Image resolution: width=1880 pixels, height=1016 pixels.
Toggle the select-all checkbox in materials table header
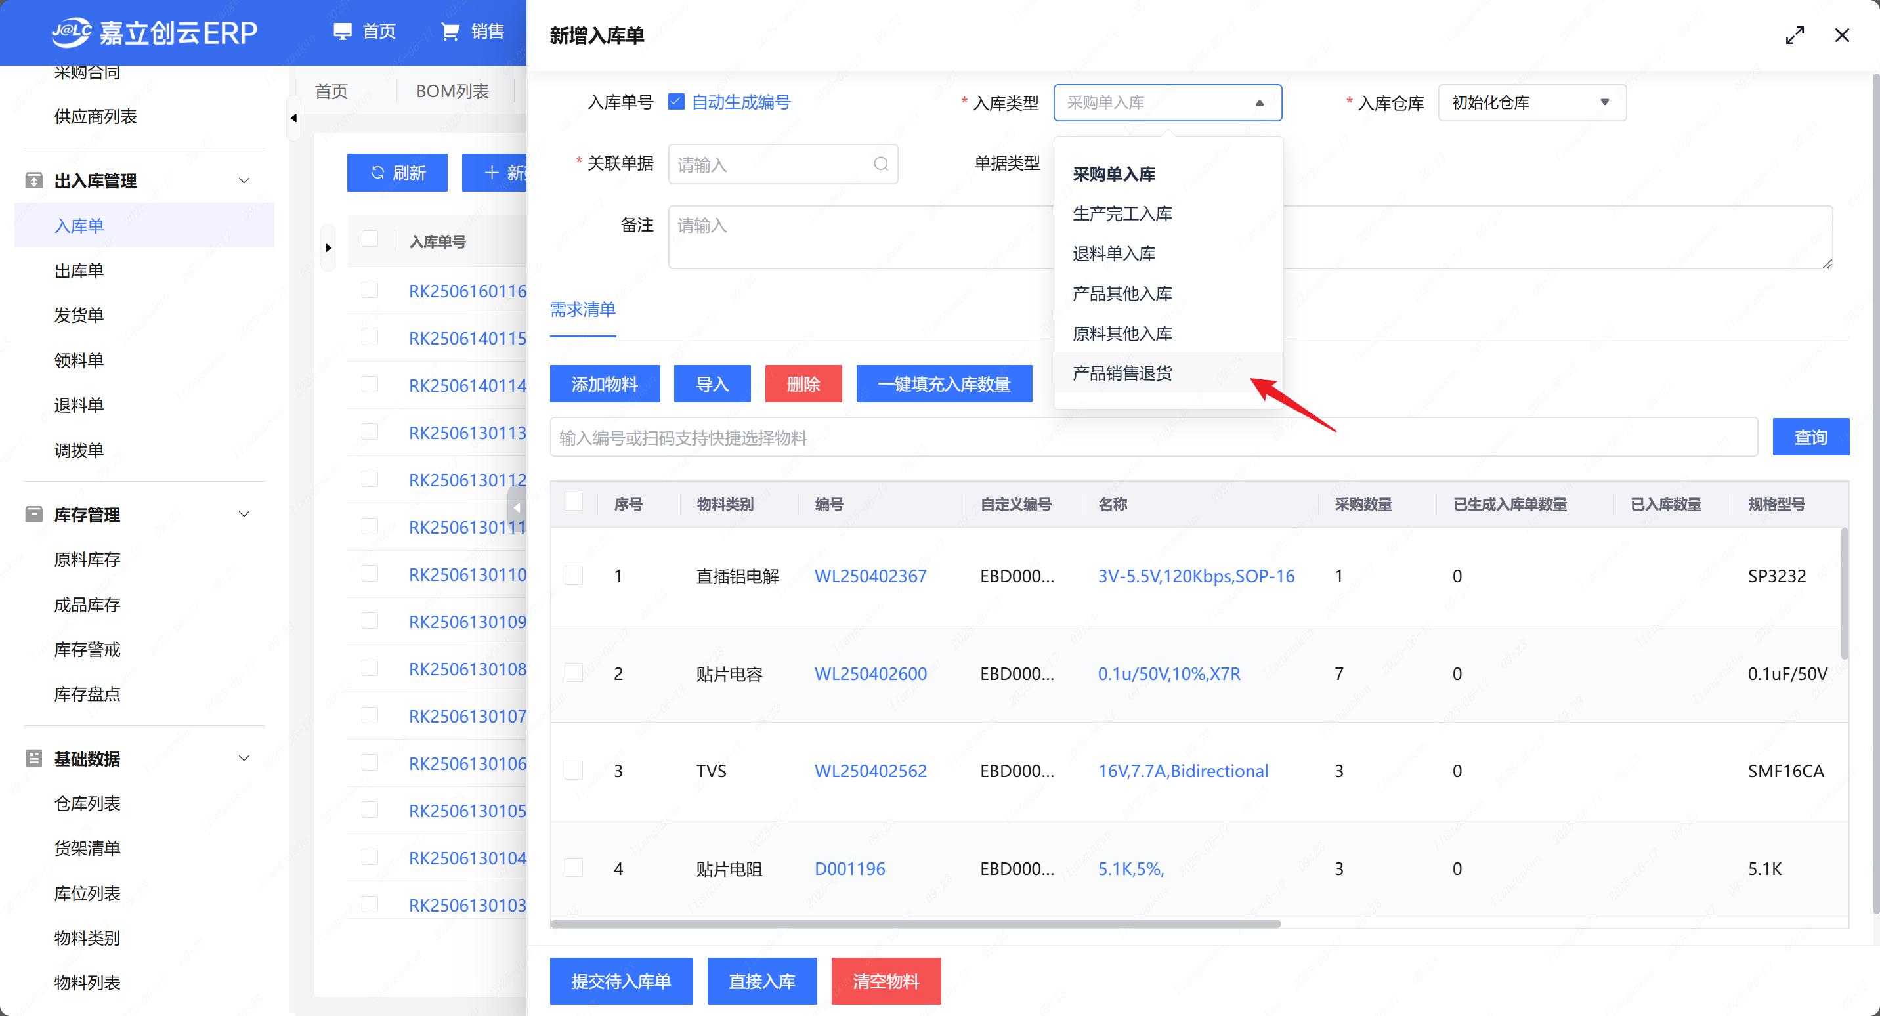coord(574,502)
